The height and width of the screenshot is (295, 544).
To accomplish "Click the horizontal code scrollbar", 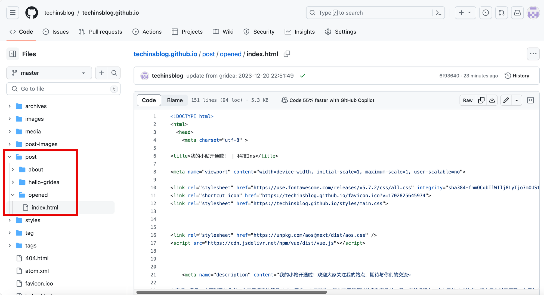I will coord(231,292).
